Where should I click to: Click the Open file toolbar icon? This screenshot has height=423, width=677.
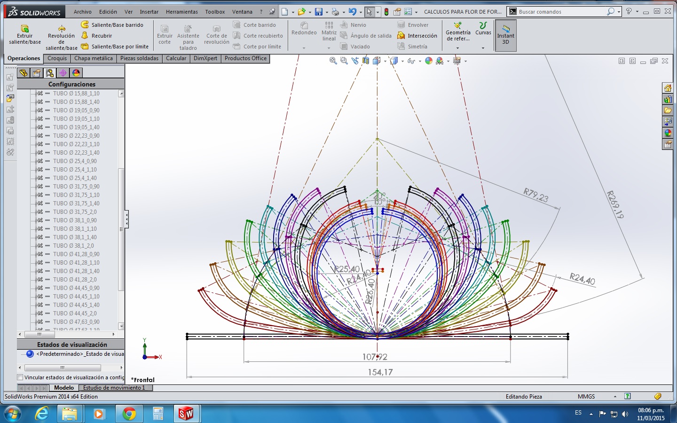click(x=301, y=12)
